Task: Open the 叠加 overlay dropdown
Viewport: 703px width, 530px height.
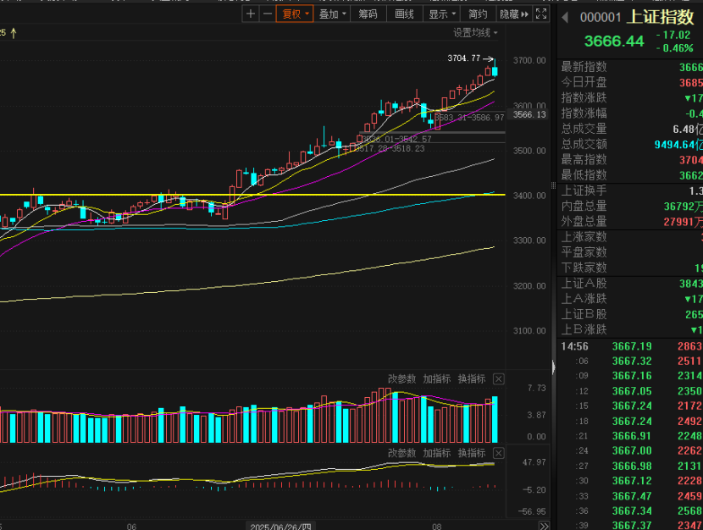Action: (x=332, y=14)
